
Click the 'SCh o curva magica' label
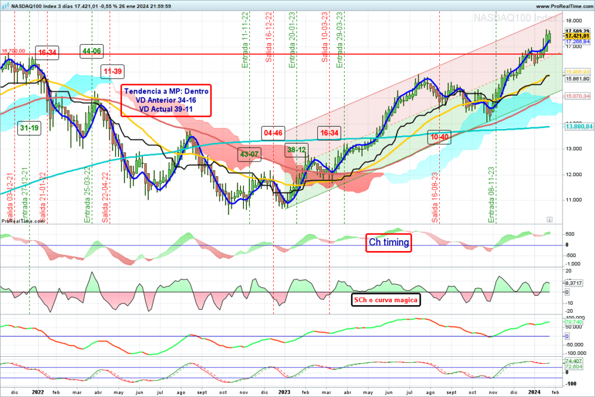pyautogui.click(x=386, y=300)
